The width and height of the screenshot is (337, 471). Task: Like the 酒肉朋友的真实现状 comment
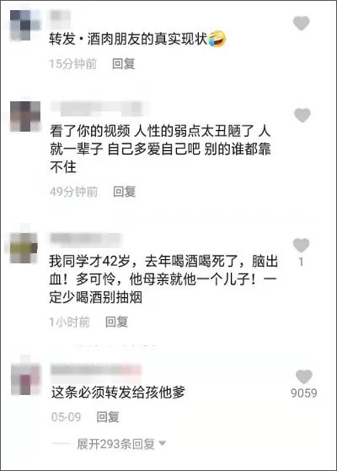pos(301,24)
